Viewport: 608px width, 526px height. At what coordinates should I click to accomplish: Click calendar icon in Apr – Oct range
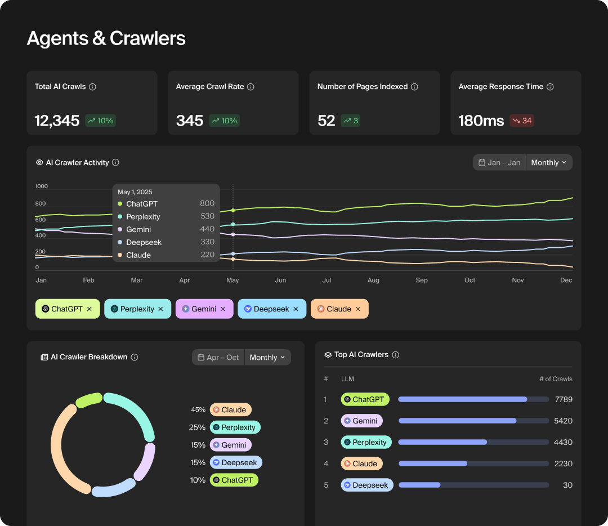(201, 357)
